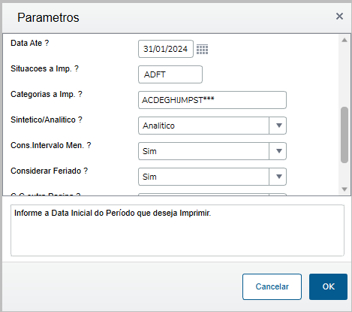The width and height of the screenshot is (352, 312).
Task: Click the scrollbar up arrow
Action: click(344, 40)
